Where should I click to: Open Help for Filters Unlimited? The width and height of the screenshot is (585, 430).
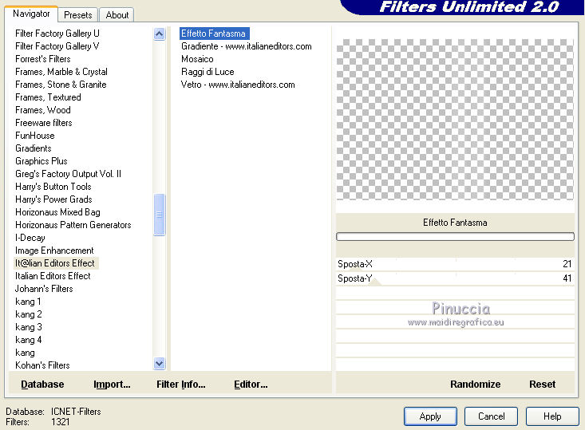point(552,416)
